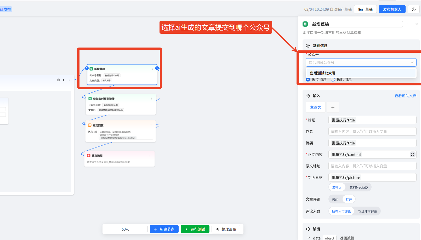Select the 图文消息 radio button
421x240 pixels.
308,79
